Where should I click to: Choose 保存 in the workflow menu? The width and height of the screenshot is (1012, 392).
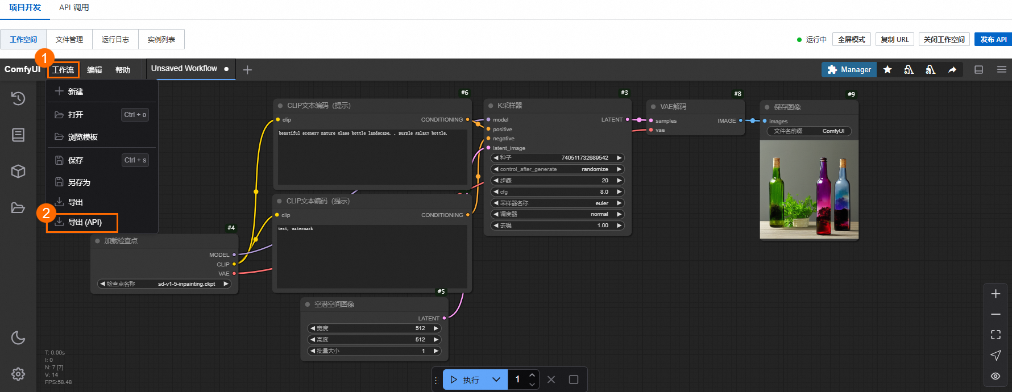pyautogui.click(x=101, y=160)
